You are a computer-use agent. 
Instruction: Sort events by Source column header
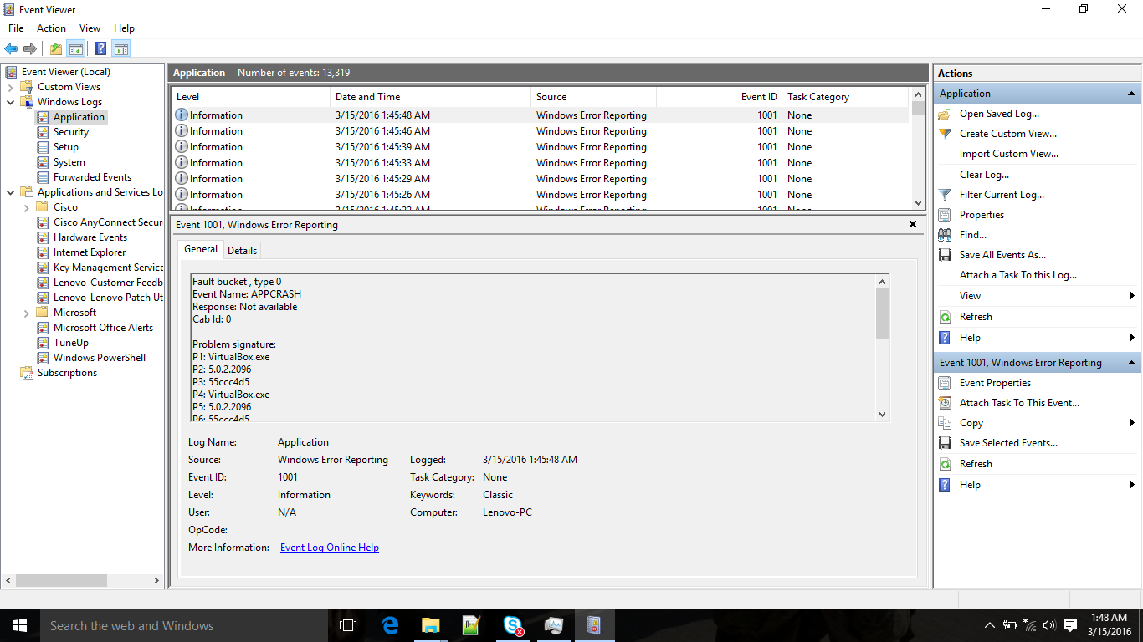click(593, 97)
